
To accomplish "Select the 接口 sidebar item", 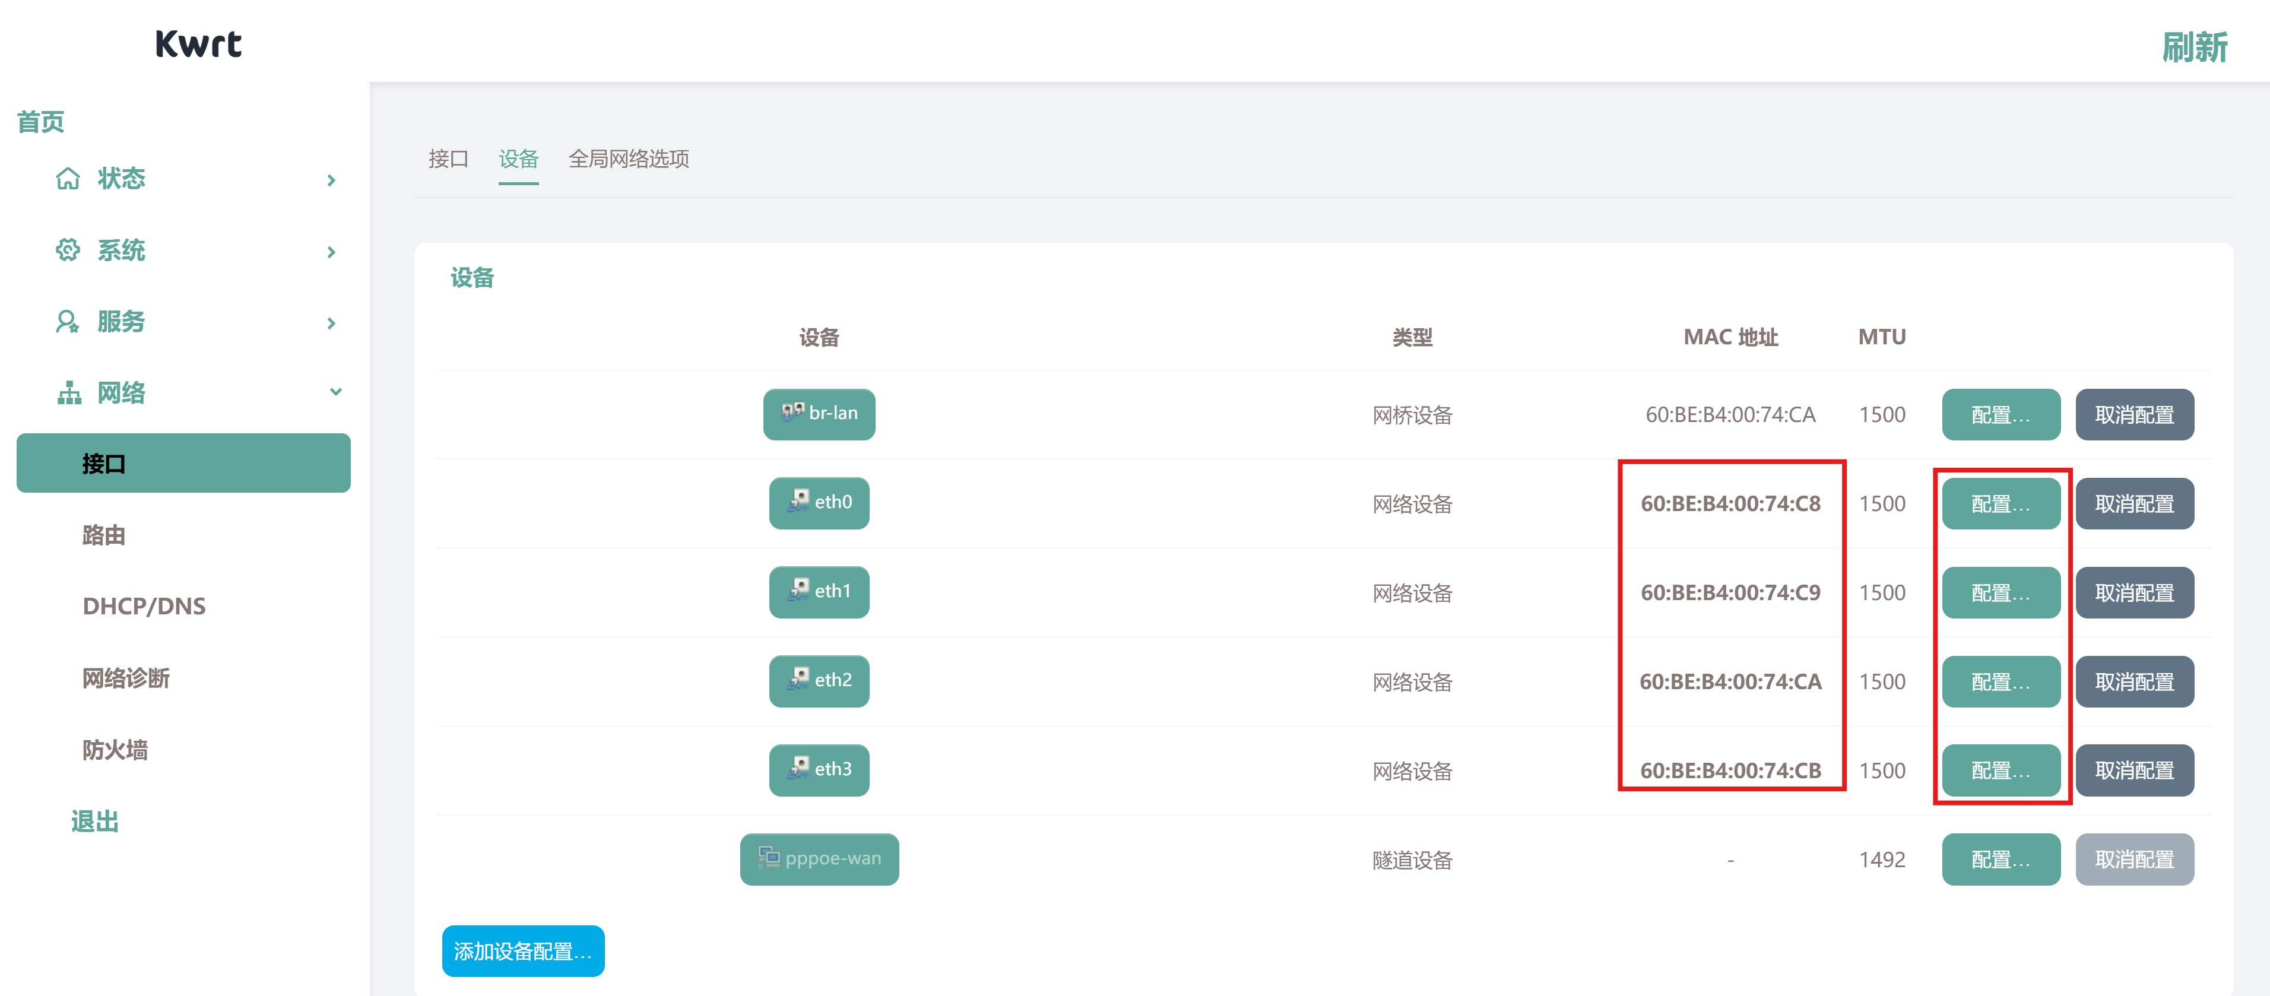I will click(183, 463).
